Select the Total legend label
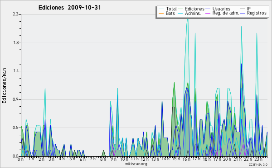 coord(171,9)
